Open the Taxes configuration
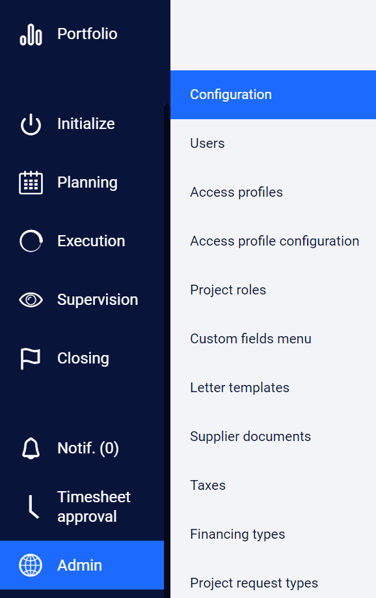The image size is (376, 598). click(207, 485)
